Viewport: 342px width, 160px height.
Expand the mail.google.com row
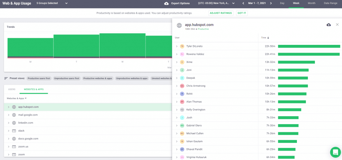click(x=8, y=115)
